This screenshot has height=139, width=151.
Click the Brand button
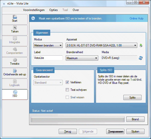[x=135, y=119]
